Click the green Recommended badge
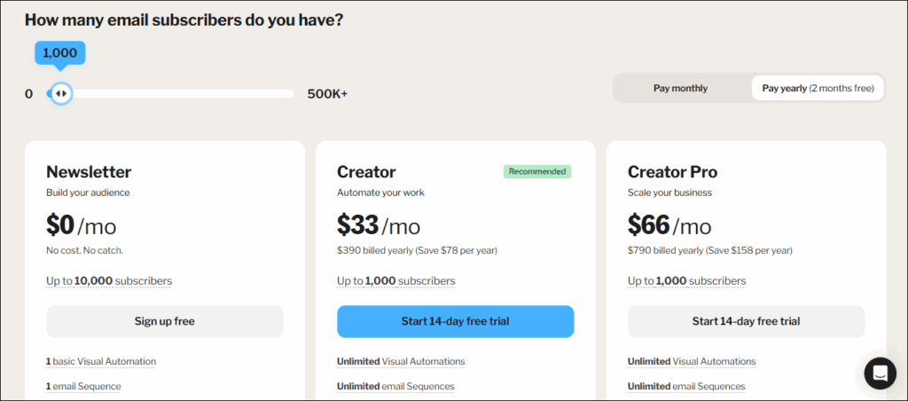The height and width of the screenshot is (401, 908). tap(537, 171)
